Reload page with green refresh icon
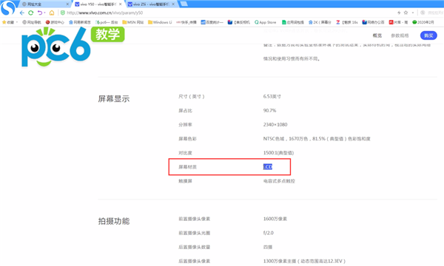This screenshot has width=444, height=266. 31,13
